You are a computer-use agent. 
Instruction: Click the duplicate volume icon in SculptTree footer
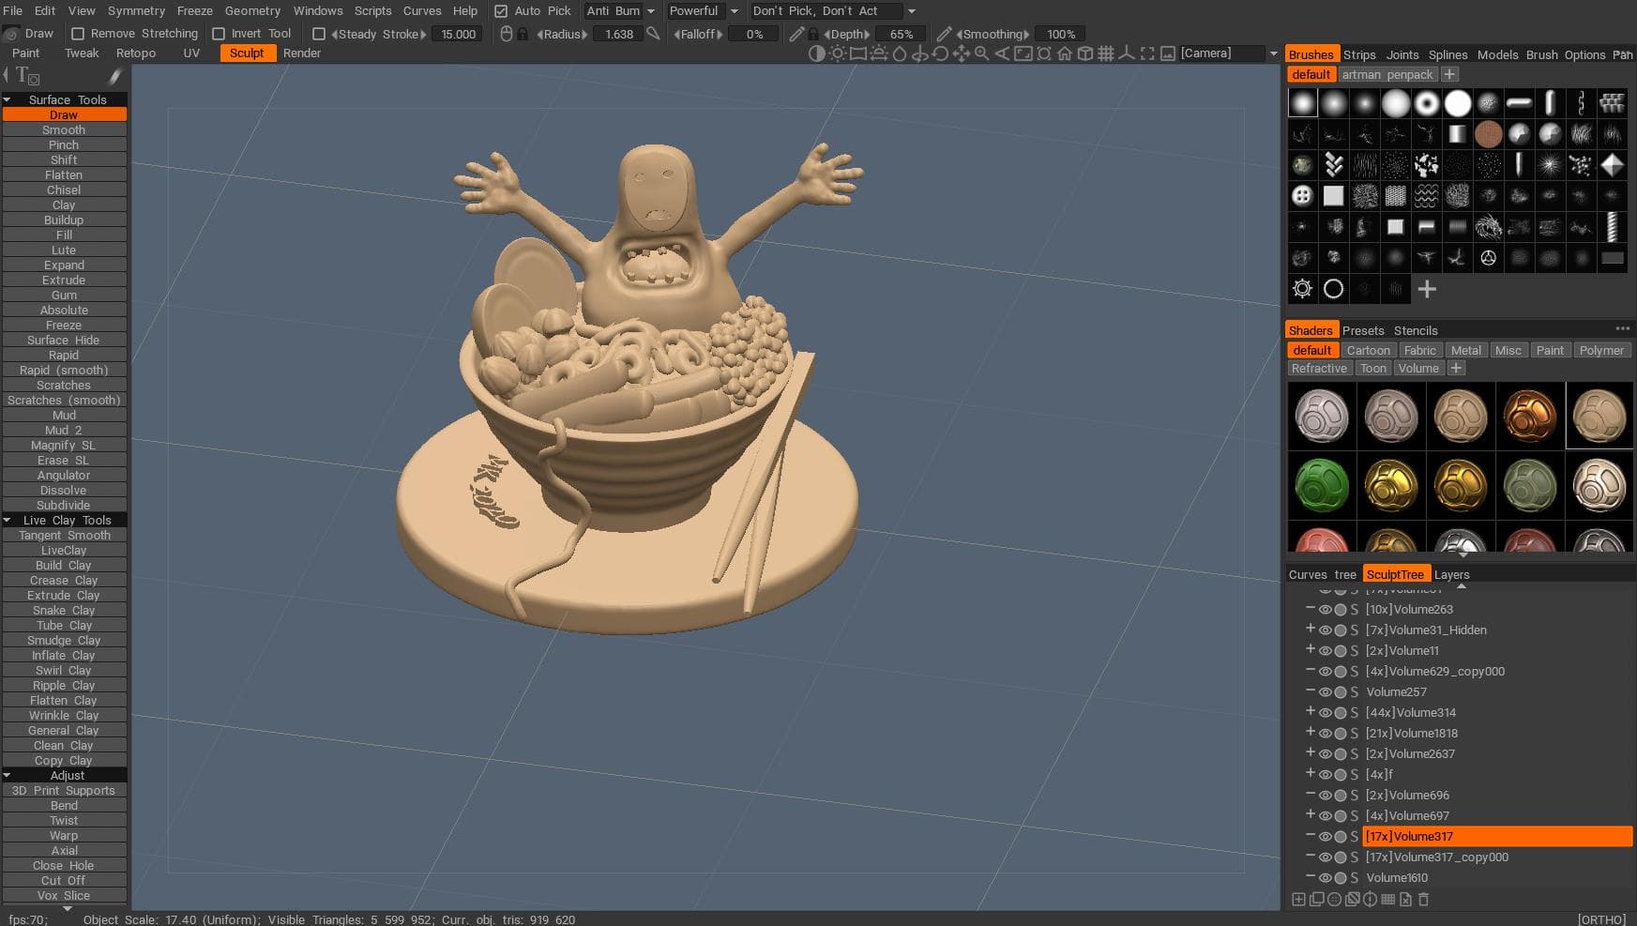pos(1316,899)
